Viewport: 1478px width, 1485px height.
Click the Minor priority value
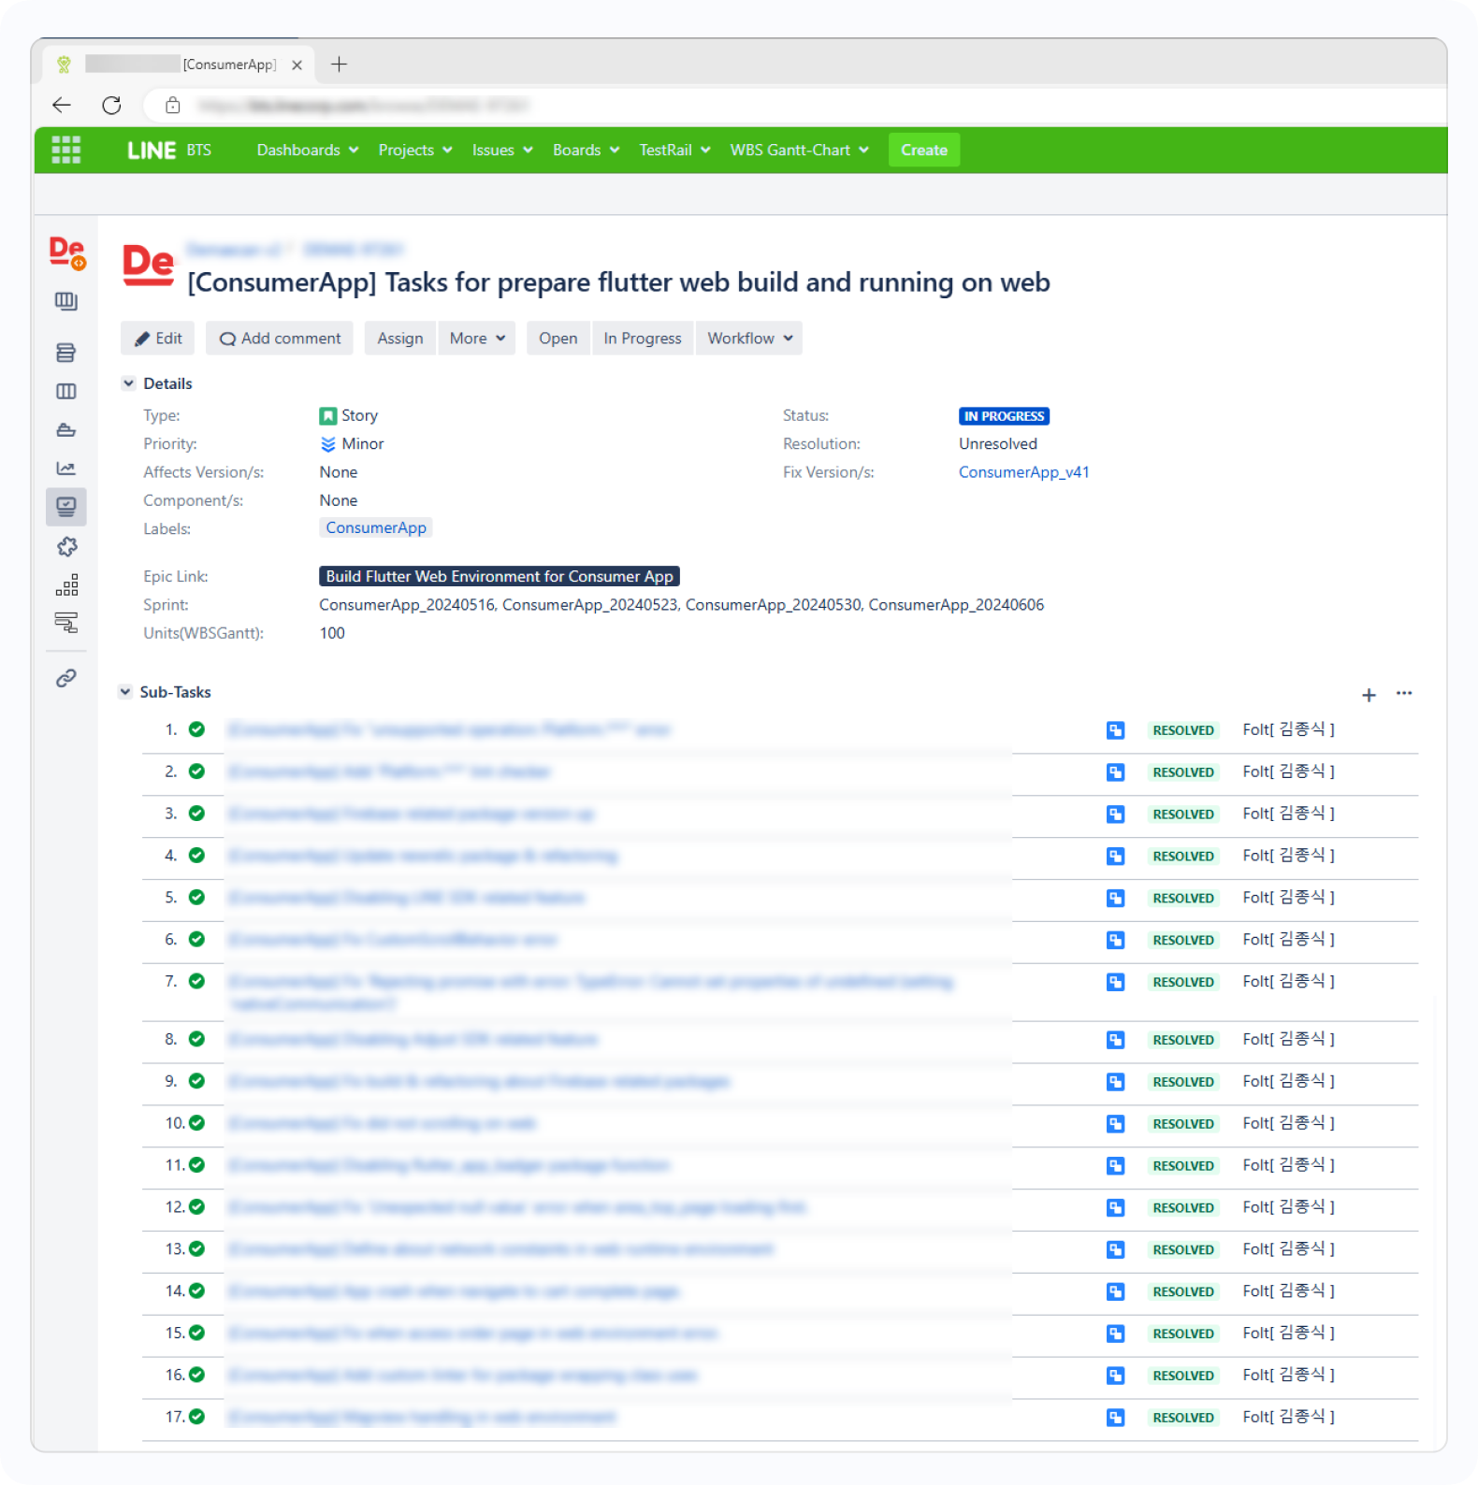[352, 444]
